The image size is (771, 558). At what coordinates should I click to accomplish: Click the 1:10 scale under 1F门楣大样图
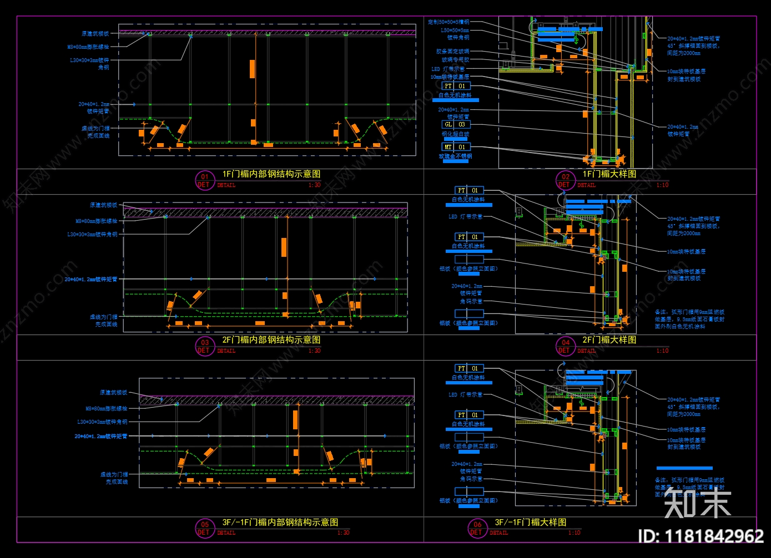tap(663, 185)
